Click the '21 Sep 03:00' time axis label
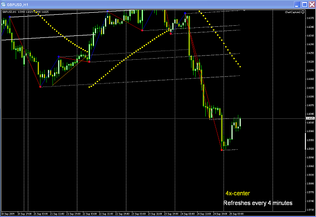 coord(41,214)
